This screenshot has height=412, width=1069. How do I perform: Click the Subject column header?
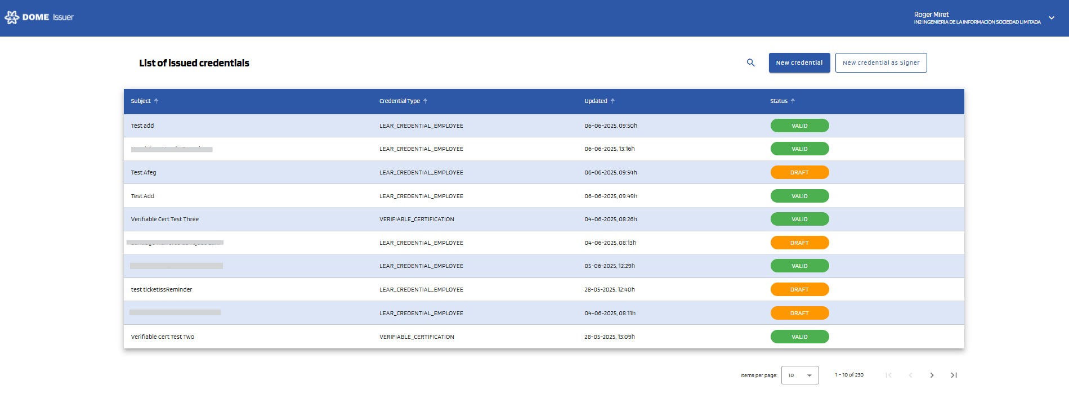(x=141, y=101)
